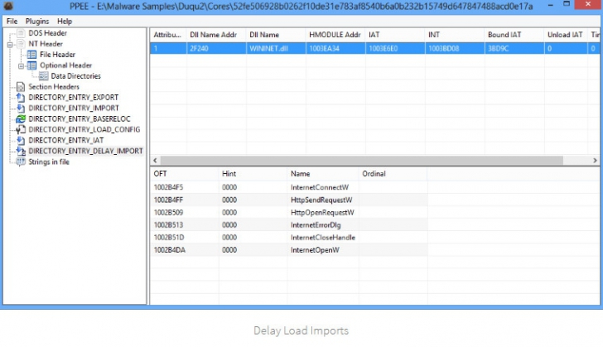Sort by Dll Name column header
603x347 pixels.
pyautogui.click(x=276, y=35)
